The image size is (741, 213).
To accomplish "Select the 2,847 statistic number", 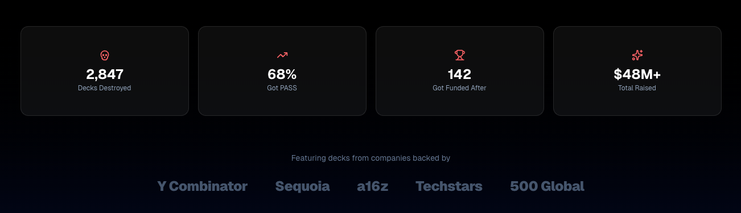I will pyautogui.click(x=105, y=74).
